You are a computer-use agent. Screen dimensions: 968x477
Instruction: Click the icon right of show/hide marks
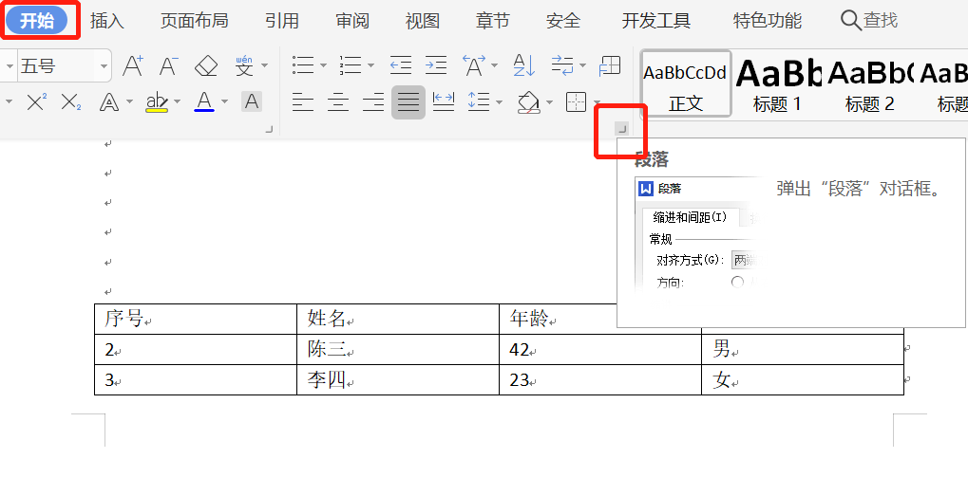610,64
